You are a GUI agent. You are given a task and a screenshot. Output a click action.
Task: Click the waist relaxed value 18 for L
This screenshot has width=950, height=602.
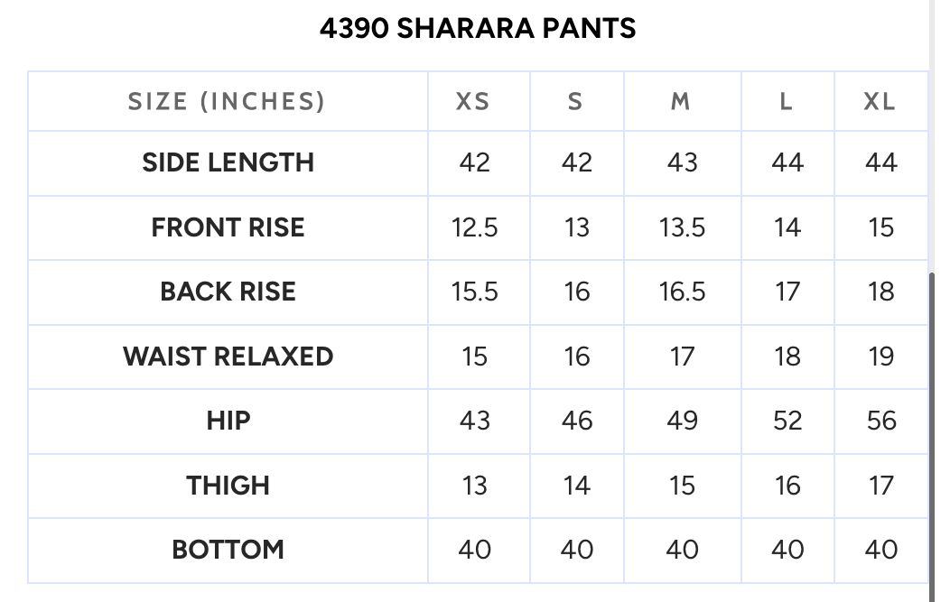coord(787,357)
